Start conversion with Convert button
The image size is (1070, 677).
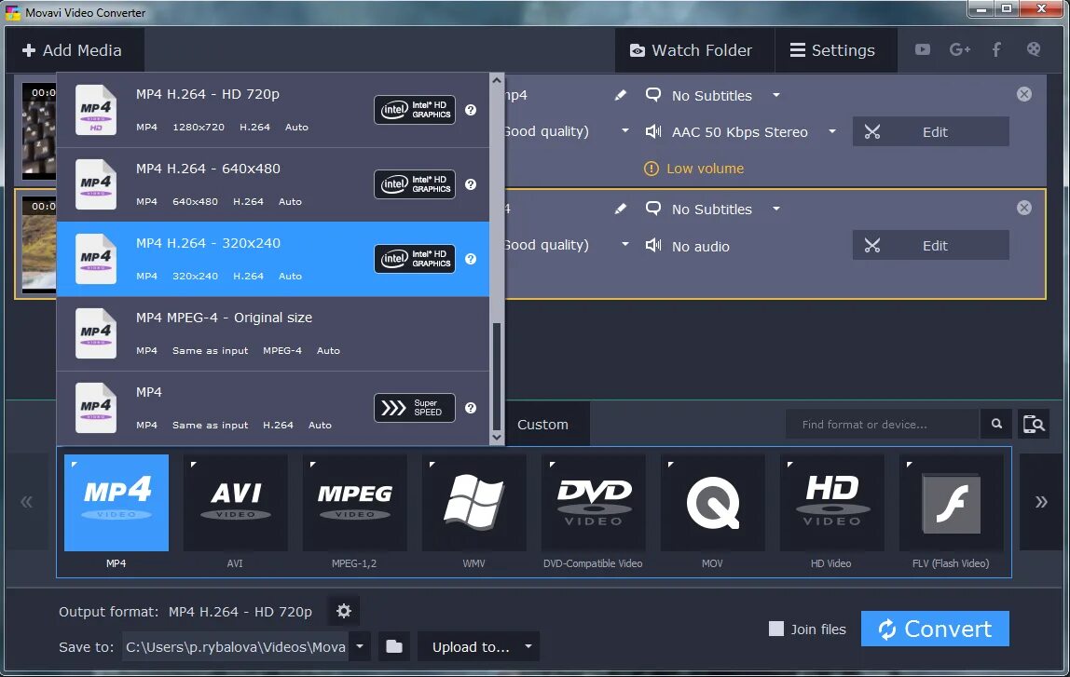coord(935,629)
